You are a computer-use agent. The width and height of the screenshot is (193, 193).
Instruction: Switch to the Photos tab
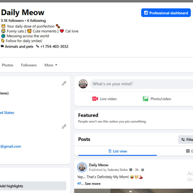point(7,65)
